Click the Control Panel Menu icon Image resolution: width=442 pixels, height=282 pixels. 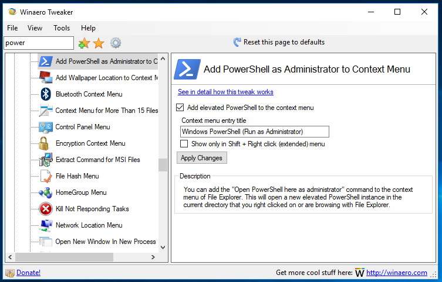(x=46, y=127)
